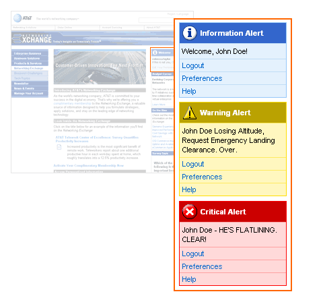323x296 pixels.
Task: Open Preferences in the Critical Alert panel
Action: coord(202,266)
